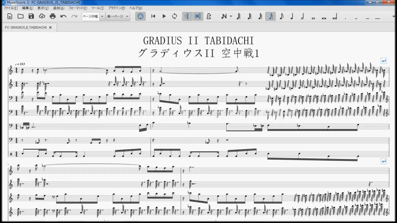Select the title text GRADIUS II TABIDACHI
The height and width of the screenshot is (223, 397).
pos(198,41)
